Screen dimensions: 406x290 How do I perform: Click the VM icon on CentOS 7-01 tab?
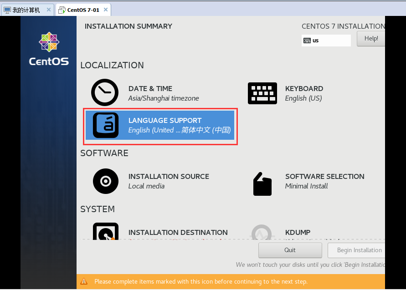[62, 10]
